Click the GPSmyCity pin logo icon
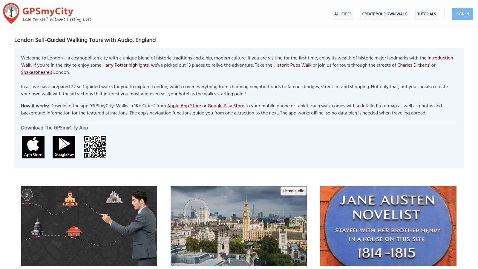 (x=11, y=13)
